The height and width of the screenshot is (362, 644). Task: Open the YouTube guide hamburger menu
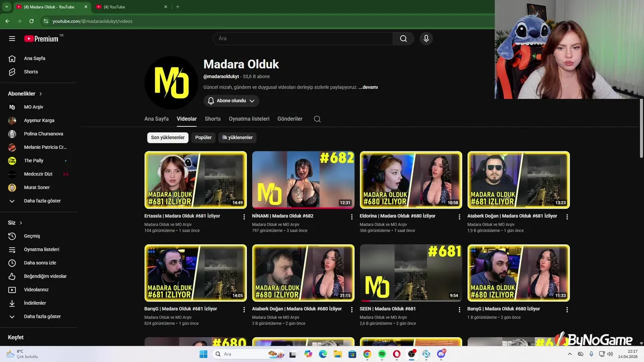coord(12,39)
